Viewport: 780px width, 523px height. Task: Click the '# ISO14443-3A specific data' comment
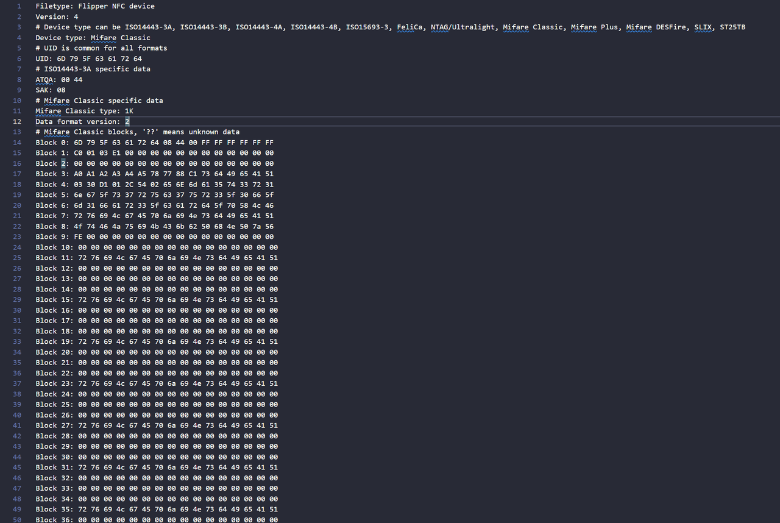pos(93,69)
